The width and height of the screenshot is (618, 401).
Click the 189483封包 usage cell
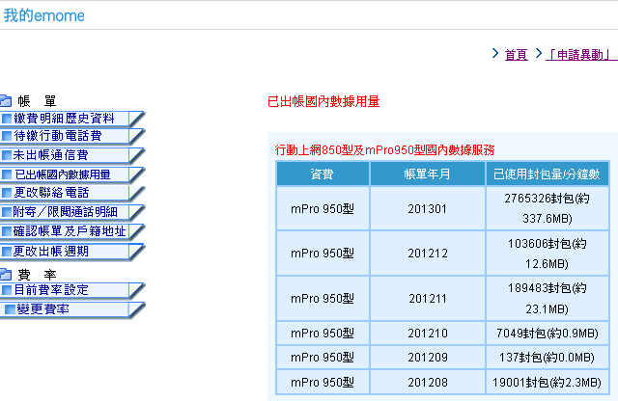pos(548,299)
